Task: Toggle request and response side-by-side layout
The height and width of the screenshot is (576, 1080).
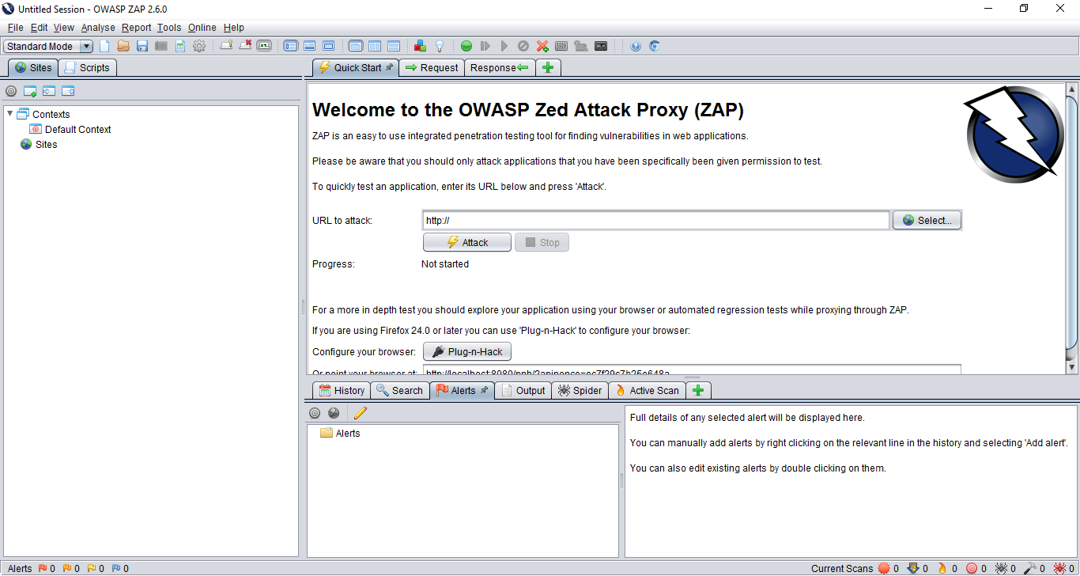Action: click(374, 46)
